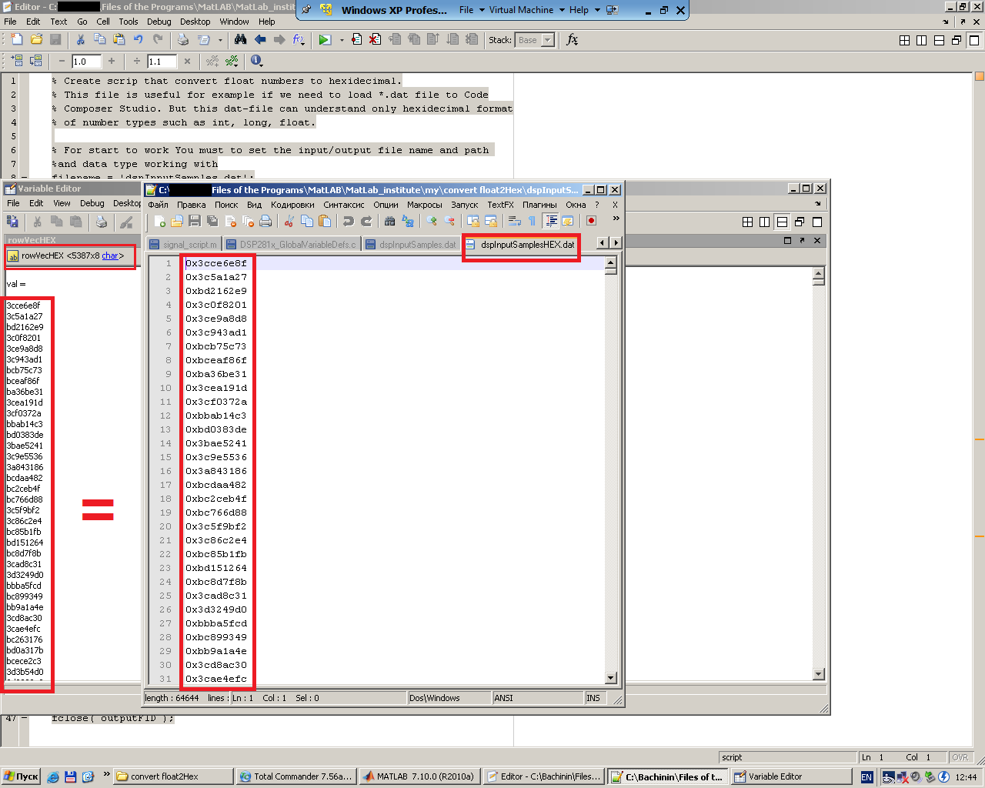Open VM toolbar Help menu dropdown
The image size is (985, 788).
point(584,10)
